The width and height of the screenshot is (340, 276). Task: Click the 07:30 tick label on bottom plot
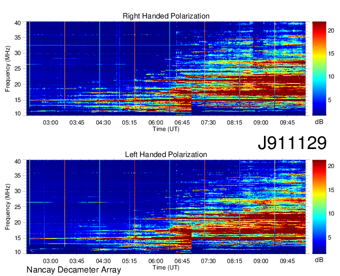click(x=208, y=261)
